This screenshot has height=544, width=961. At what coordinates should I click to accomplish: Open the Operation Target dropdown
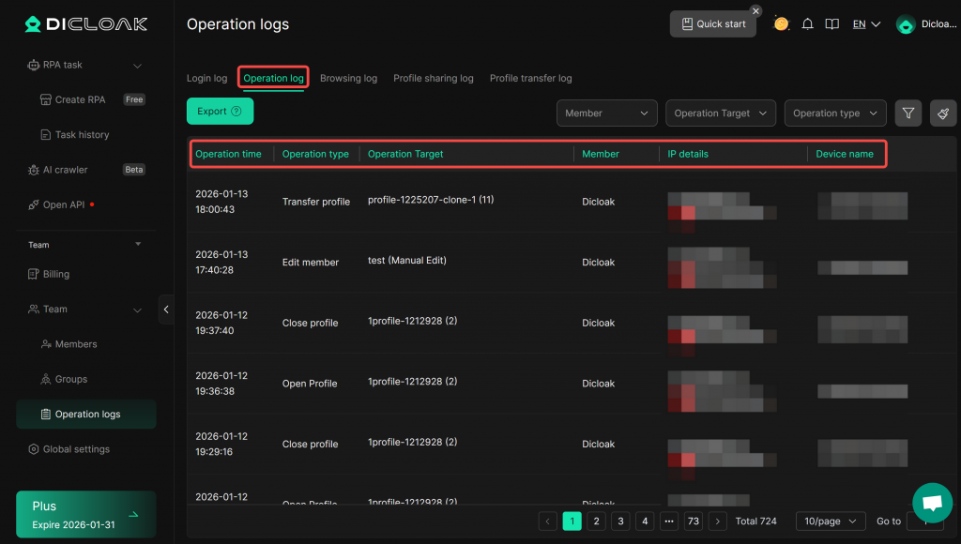coord(721,113)
